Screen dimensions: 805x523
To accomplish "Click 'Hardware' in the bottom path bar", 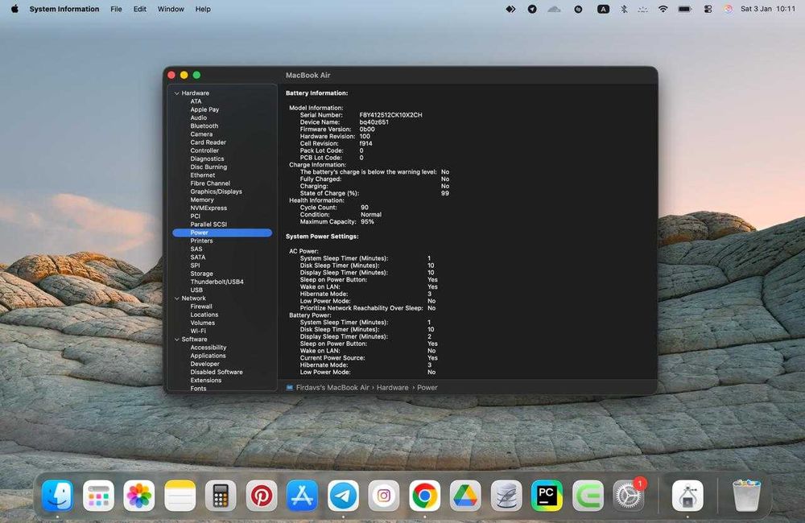I will (x=392, y=388).
